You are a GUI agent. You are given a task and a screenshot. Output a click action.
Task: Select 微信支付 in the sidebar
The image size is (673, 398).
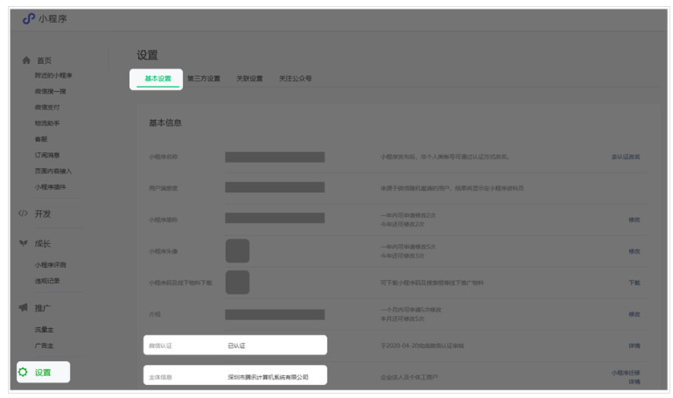pyautogui.click(x=47, y=107)
